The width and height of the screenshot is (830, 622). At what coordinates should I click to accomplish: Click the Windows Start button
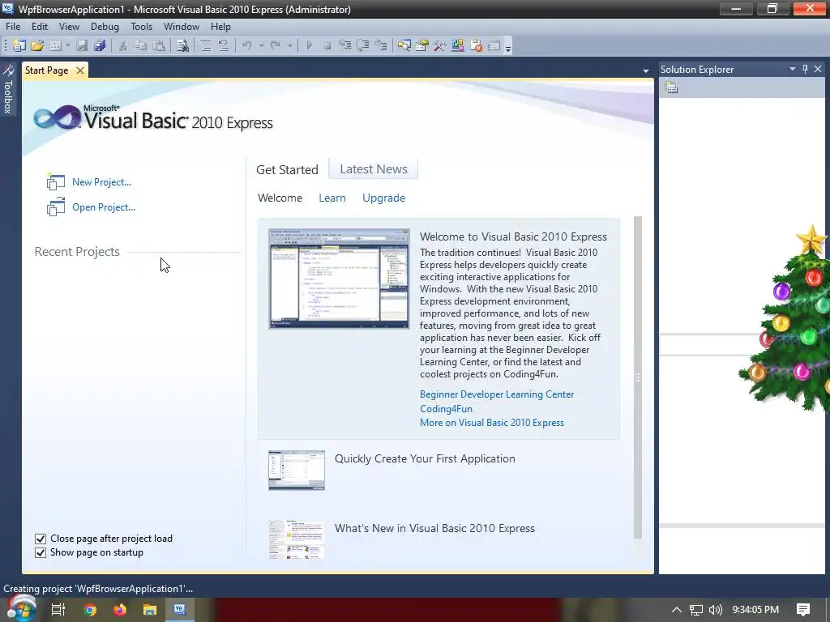(x=20, y=608)
